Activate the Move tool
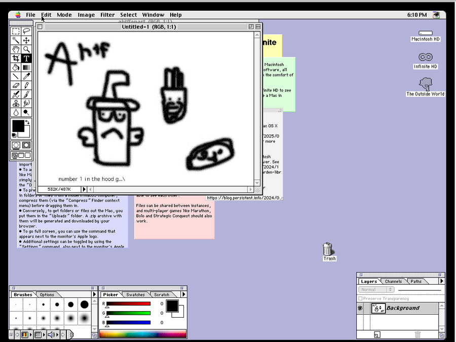 (x=26, y=40)
